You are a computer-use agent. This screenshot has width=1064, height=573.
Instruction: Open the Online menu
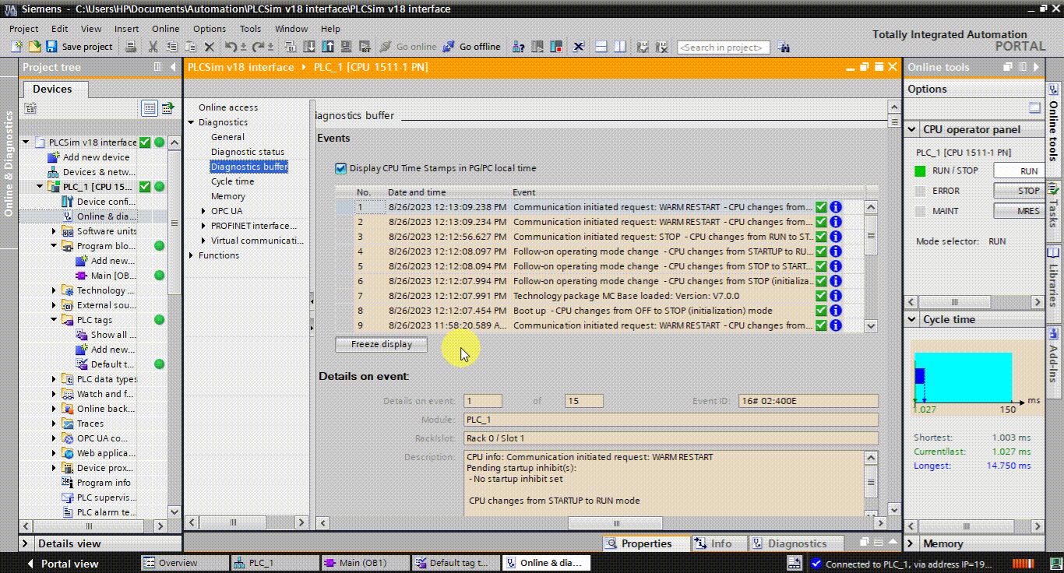tap(165, 29)
